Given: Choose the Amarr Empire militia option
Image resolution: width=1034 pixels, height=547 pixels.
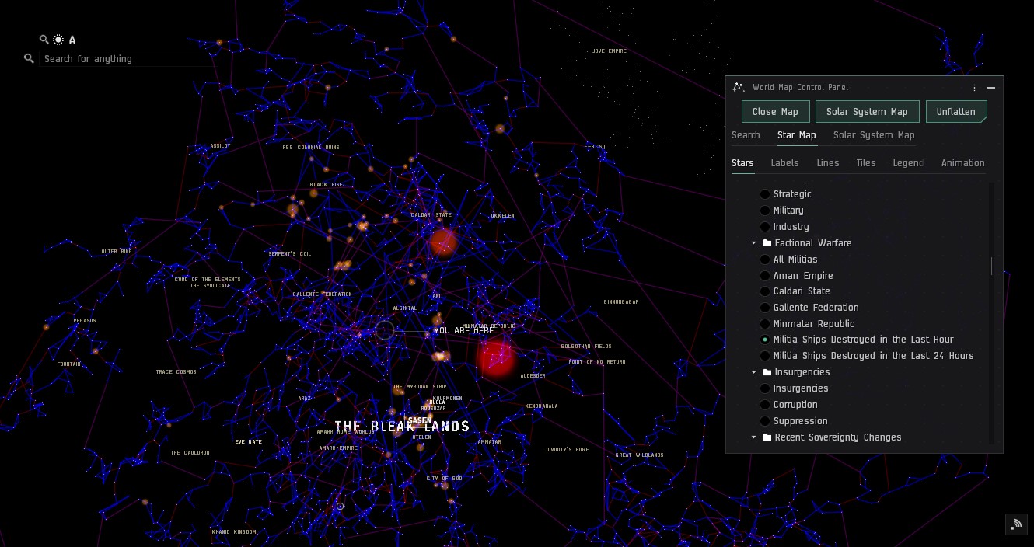Looking at the screenshot, I should click(x=766, y=276).
